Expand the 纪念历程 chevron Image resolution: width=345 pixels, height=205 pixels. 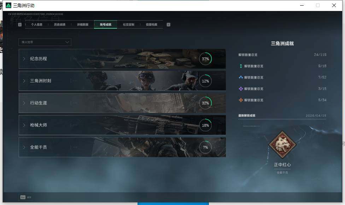(24, 59)
